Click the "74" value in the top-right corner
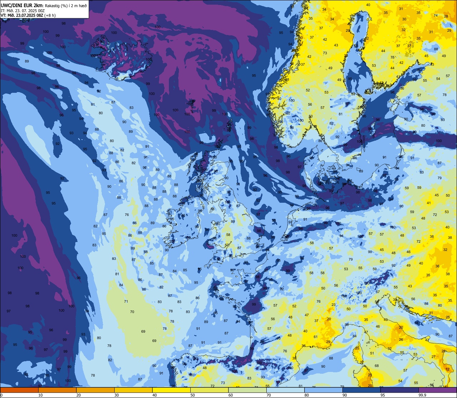Viewport: 457px width, 398px height. pyautogui.click(x=436, y=15)
